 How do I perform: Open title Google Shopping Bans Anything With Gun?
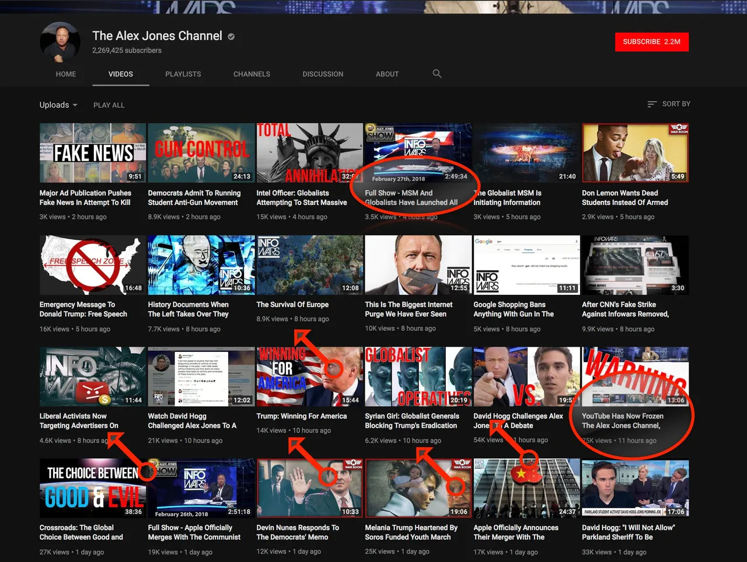(x=514, y=309)
